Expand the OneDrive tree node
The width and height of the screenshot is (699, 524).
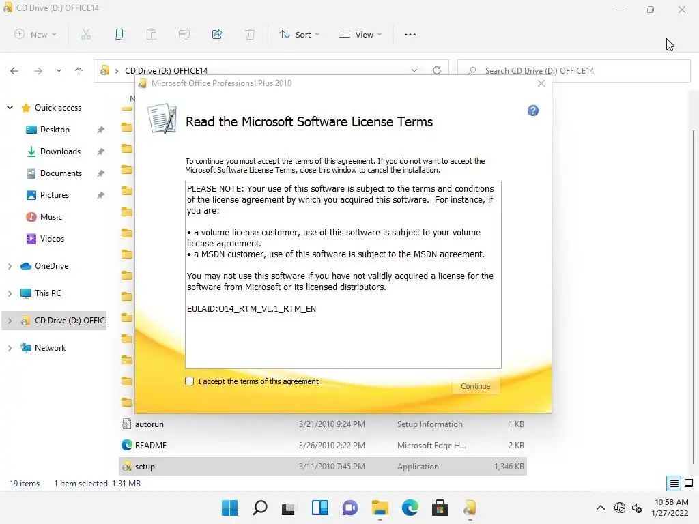coord(10,266)
